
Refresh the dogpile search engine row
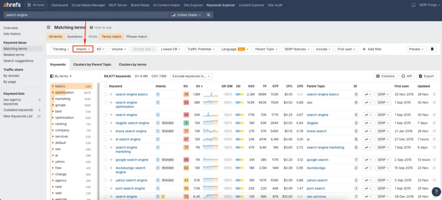434,123
